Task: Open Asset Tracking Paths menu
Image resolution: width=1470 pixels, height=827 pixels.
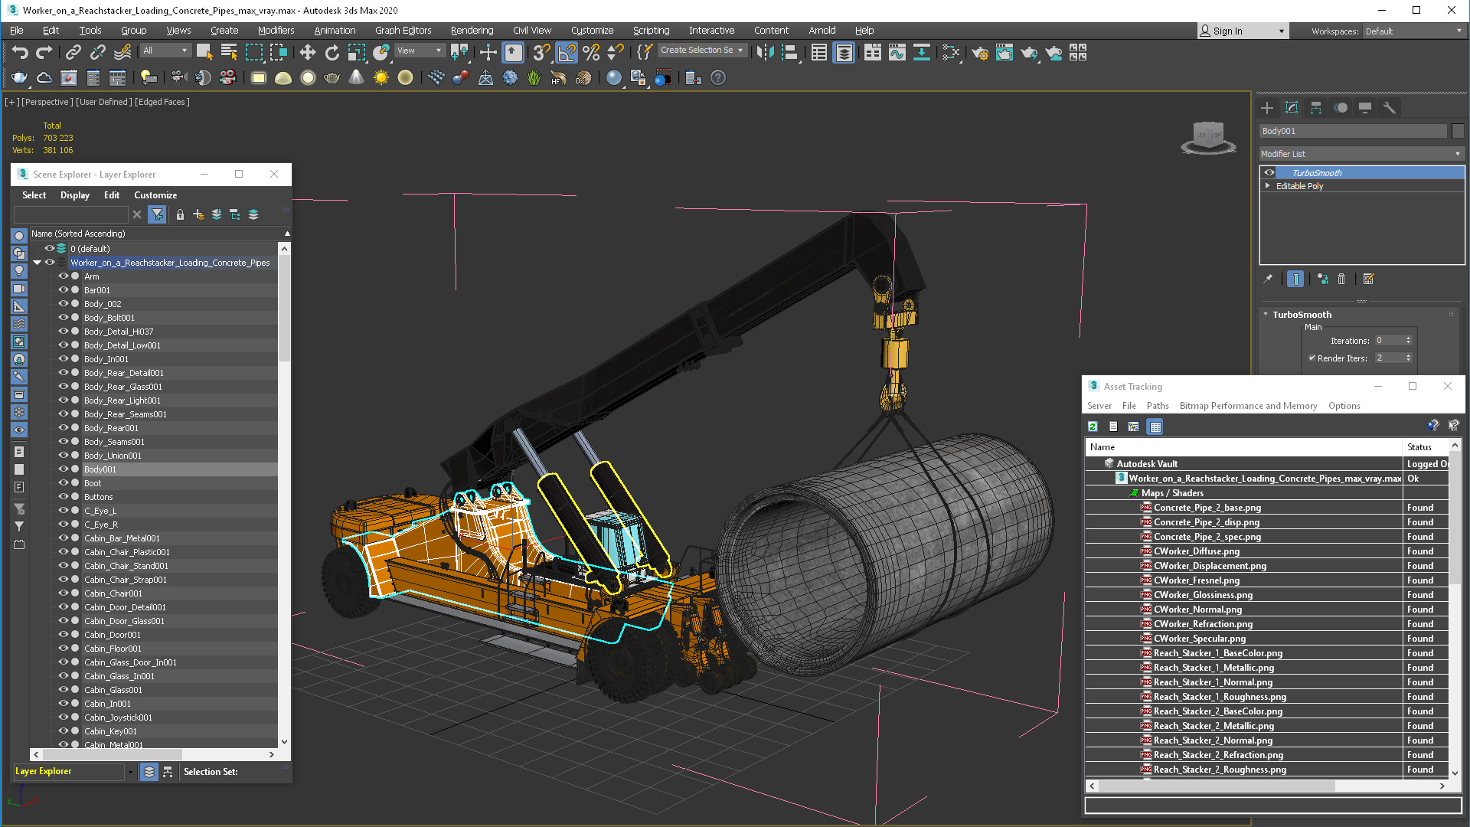Action: pyautogui.click(x=1157, y=406)
